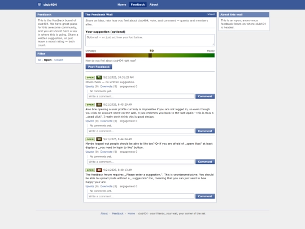Focus comment field under suggestion-required post

[x=141, y=196]
